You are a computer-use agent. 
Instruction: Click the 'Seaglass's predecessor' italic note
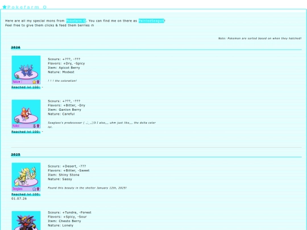pos(102,125)
